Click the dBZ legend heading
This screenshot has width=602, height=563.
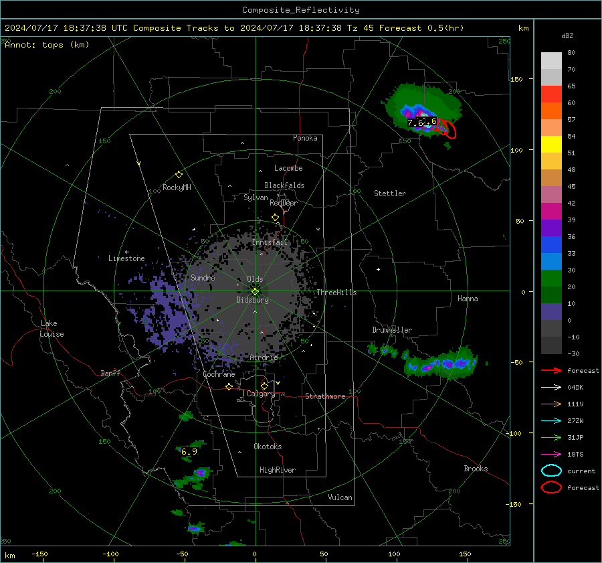tap(567, 36)
